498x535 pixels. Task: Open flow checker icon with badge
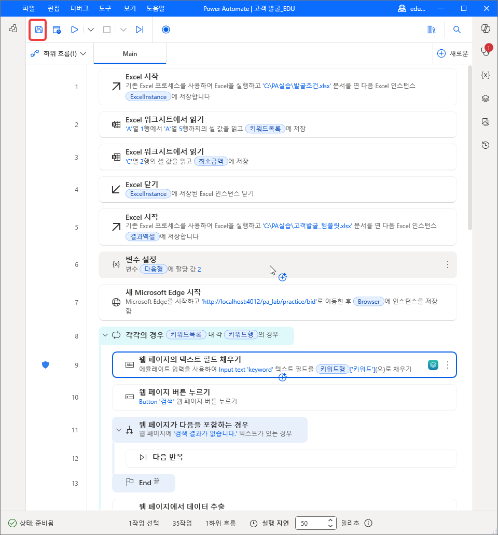click(x=486, y=51)
